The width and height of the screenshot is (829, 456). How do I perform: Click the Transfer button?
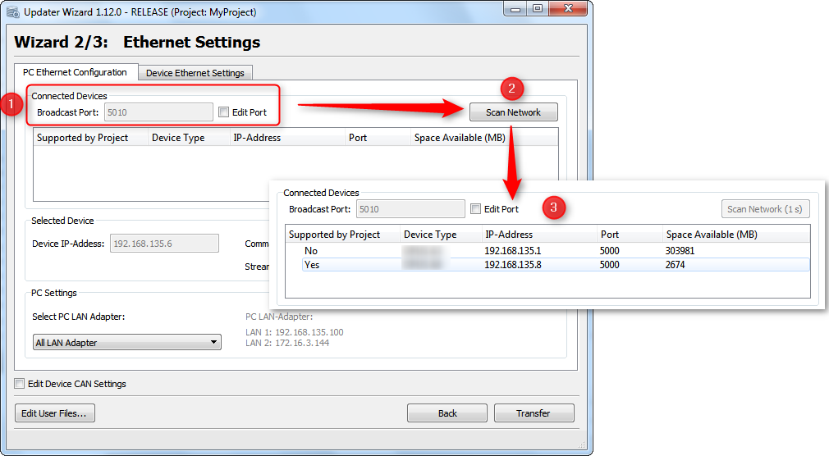point(534,413)
